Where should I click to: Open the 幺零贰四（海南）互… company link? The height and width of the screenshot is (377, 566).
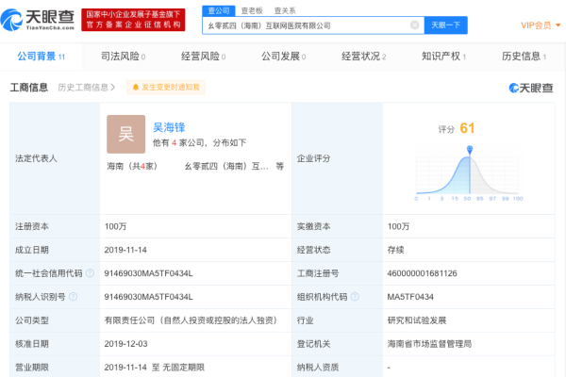[226, 166]
